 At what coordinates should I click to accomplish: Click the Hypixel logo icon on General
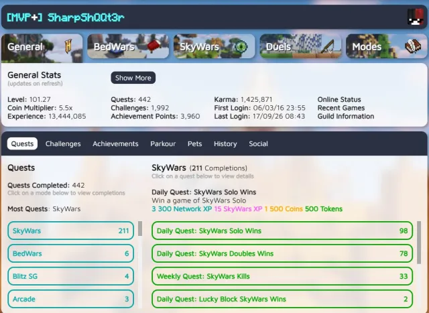(68, 46)
